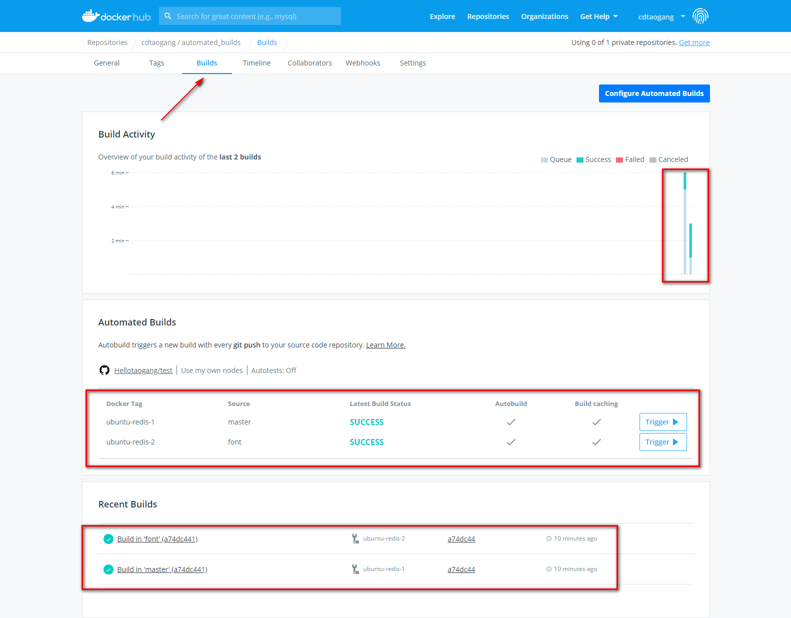This screenshot has width=791, height=618.
Task: Click 'font' source cell
Action: [x=234, y=442]
